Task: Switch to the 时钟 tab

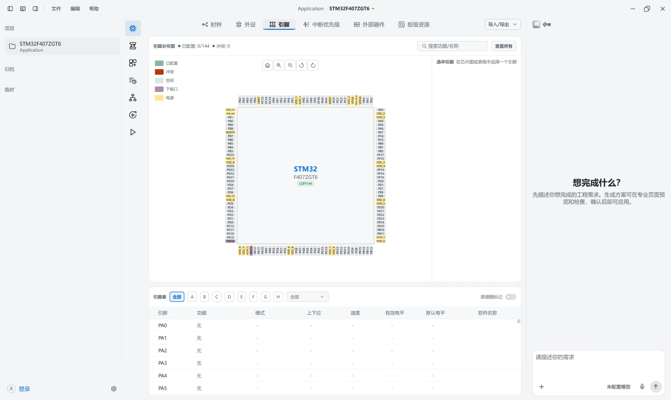Action: (x=212, y=24)
